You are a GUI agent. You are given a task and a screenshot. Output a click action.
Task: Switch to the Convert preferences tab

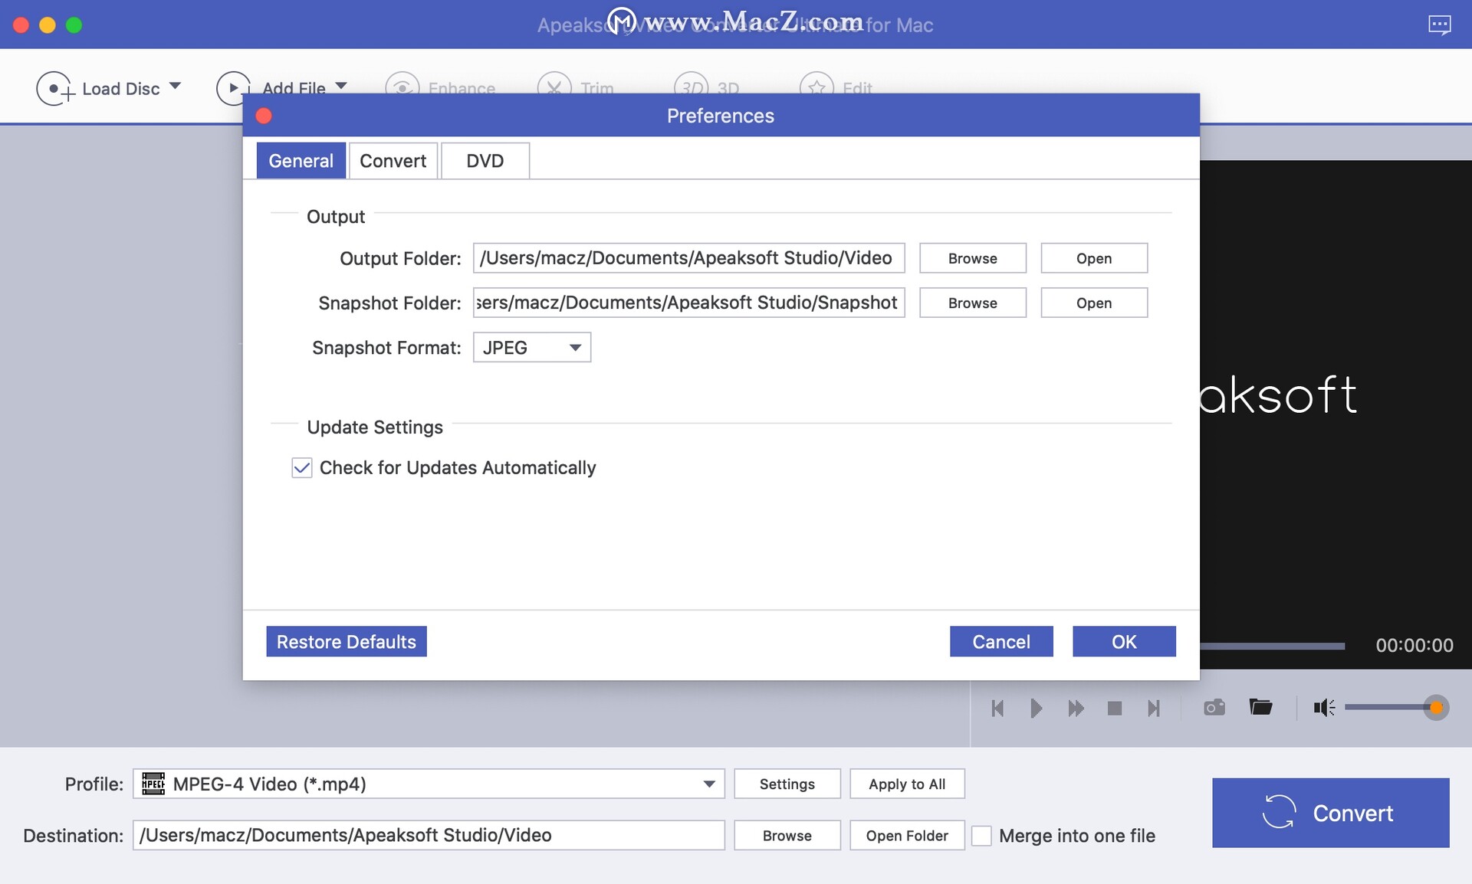tap(393, 160)
